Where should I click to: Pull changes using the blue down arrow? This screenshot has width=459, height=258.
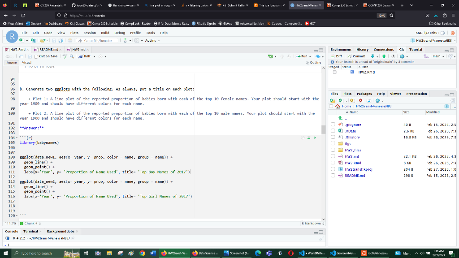[x=372, y=56]
